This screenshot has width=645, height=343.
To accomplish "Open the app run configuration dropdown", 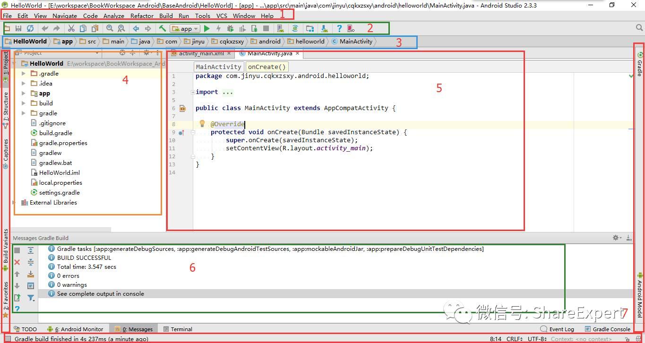I will [x=185, y=29].
